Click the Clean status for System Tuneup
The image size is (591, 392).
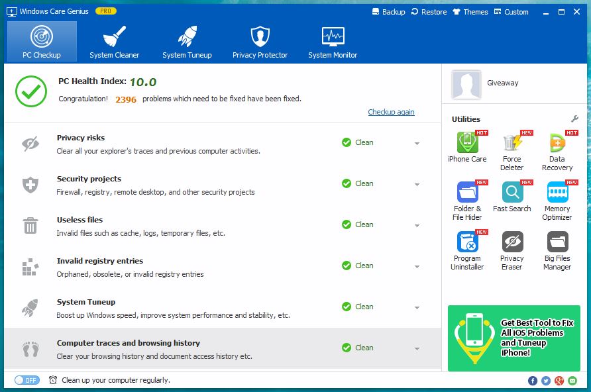pos(358,307)
